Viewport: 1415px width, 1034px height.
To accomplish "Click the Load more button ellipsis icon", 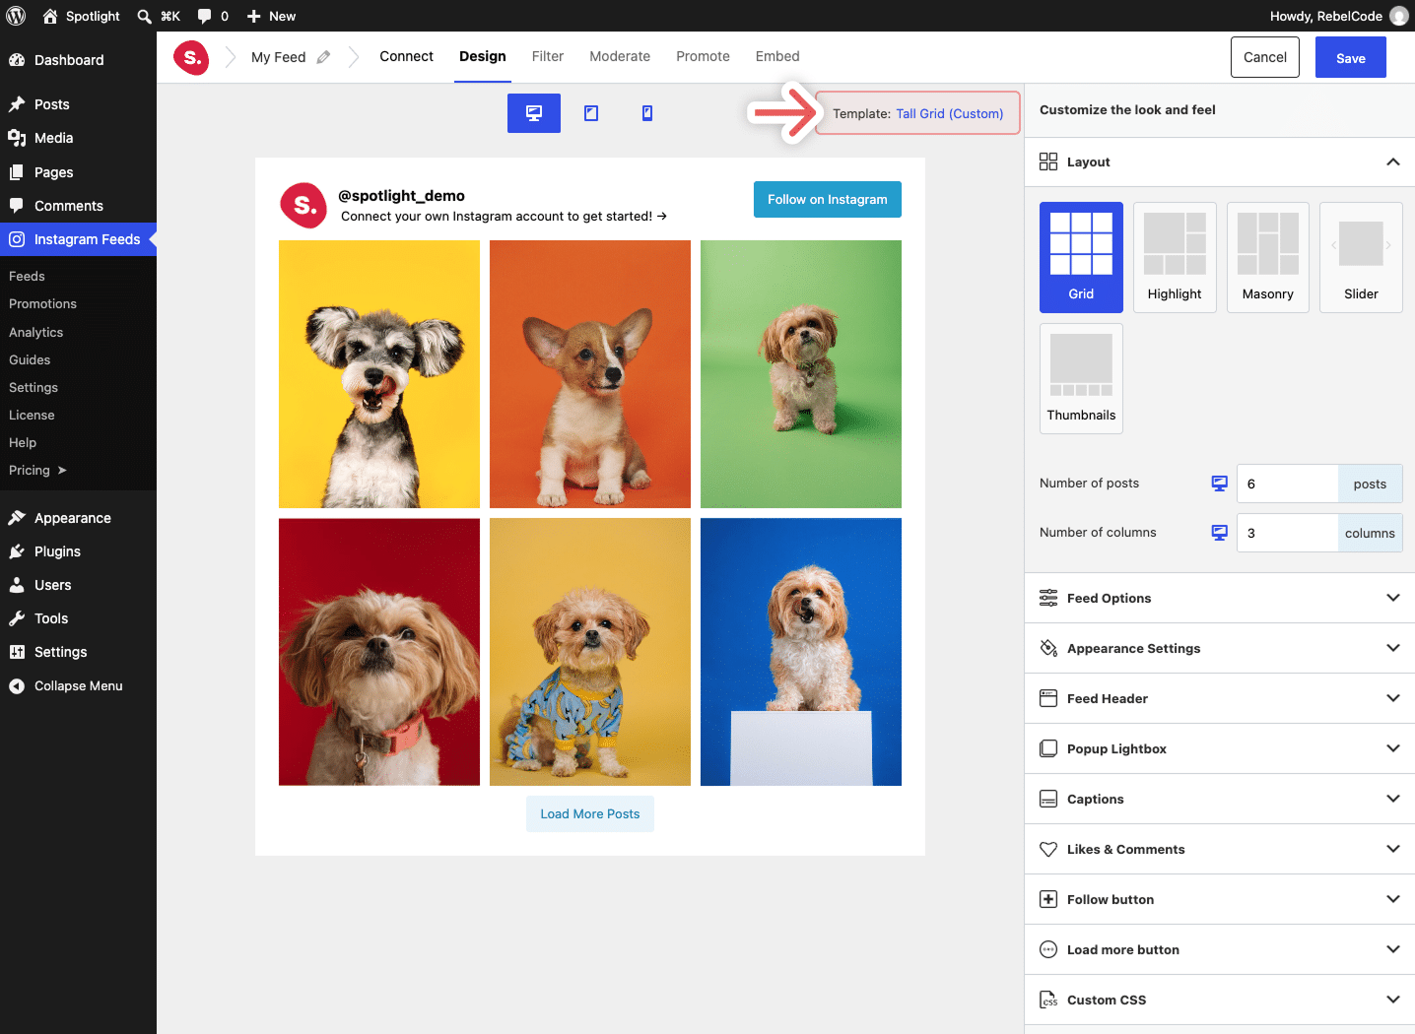I will click(x=1048, y=949).
